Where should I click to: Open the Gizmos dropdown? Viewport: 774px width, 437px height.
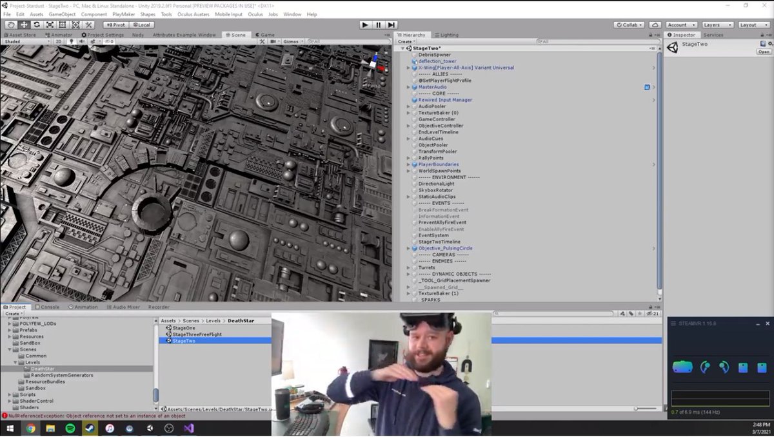[x=293, y=41]
